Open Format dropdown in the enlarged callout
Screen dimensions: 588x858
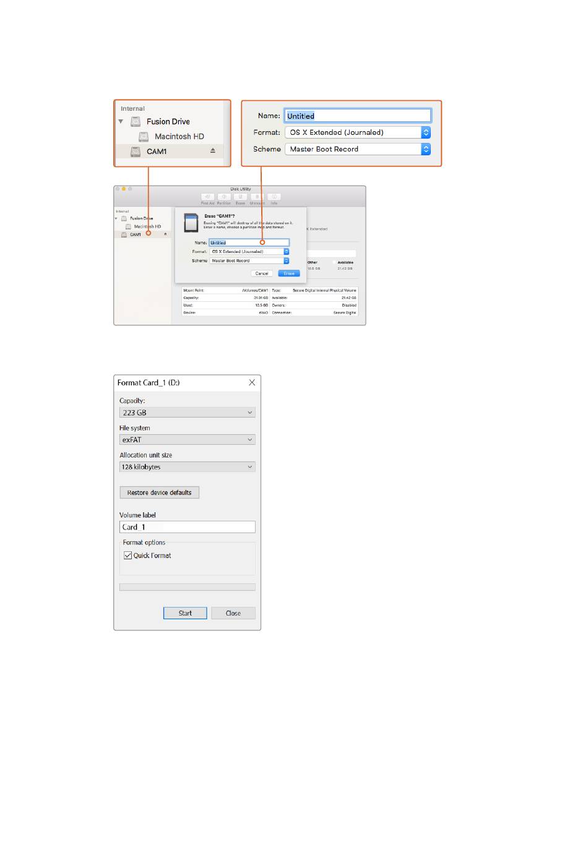click(x=426, y=132)
